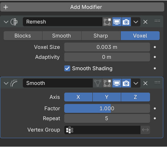
Task: Toggle Smooth modifier render camera icon
Action: [x=126, y=83]
